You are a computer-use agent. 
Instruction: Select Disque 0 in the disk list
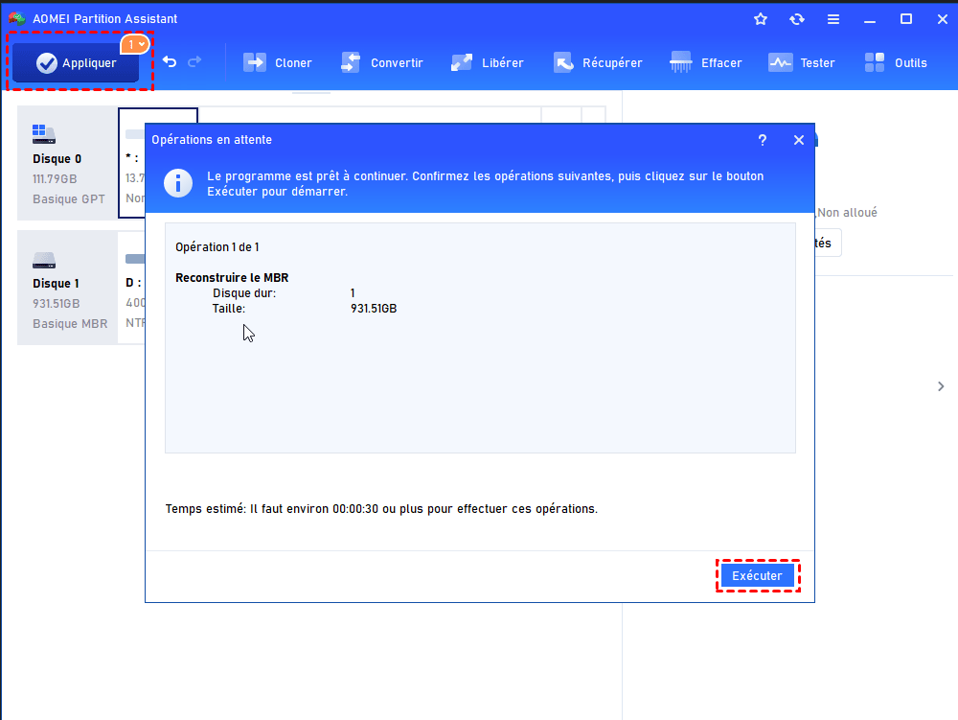click(x=67, y=163)
